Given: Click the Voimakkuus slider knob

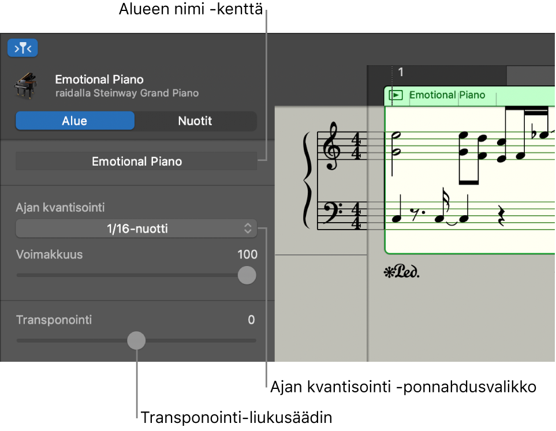Looking at the screenshot, I should pos(247,275).
